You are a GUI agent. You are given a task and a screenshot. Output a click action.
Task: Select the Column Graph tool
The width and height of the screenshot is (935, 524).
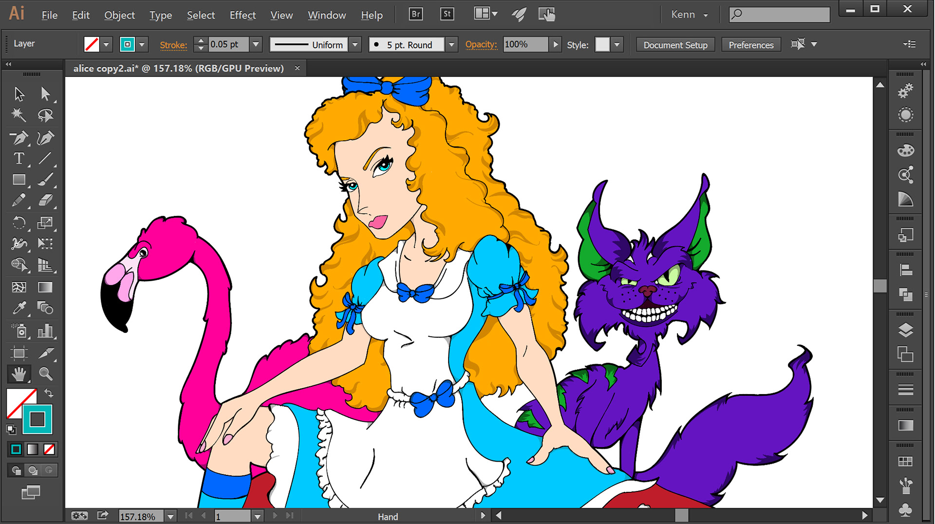(45, 331)
